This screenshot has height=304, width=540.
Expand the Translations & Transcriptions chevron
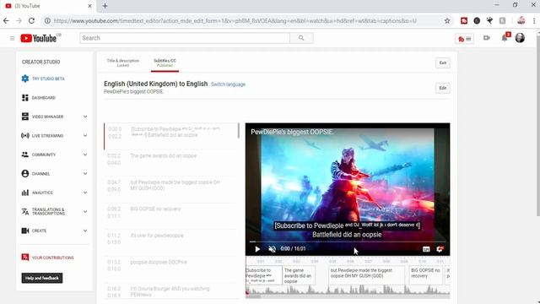tap(85, 212)
